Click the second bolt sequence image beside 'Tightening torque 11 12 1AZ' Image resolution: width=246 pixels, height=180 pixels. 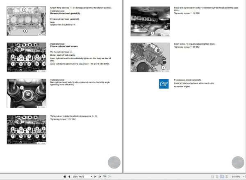27,130
